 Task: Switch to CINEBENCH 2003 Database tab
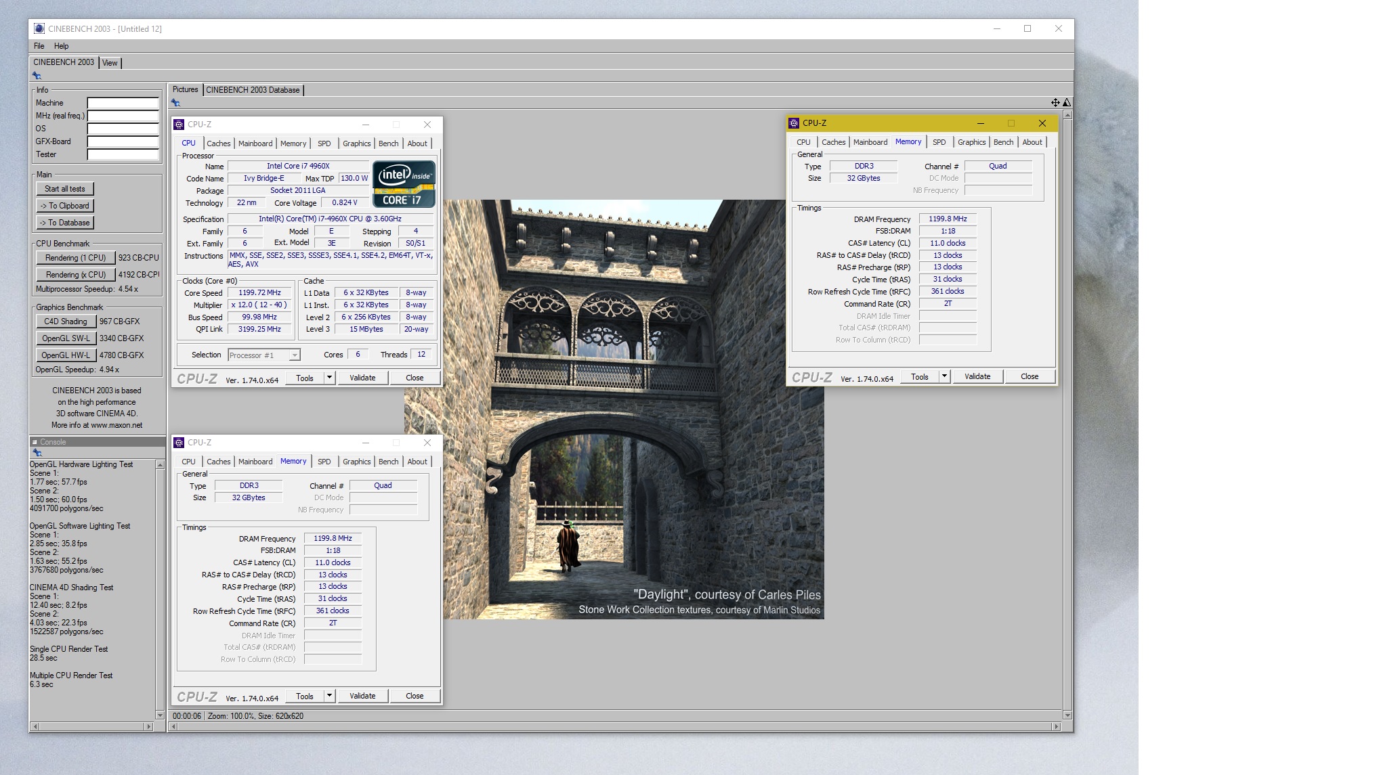pyautogui.click(x=253, y=90)
